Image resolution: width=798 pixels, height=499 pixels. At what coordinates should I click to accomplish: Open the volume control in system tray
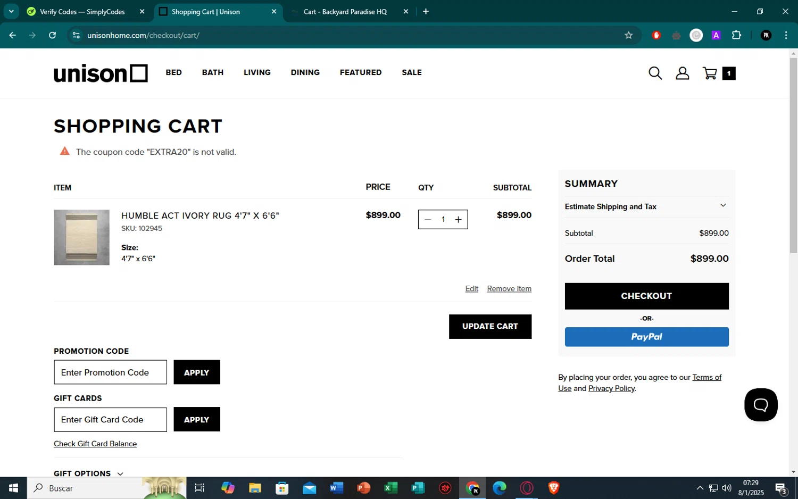727,488
